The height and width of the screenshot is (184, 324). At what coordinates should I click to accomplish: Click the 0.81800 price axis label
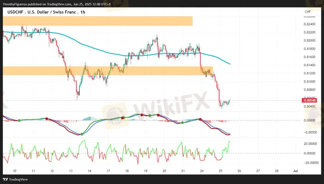(x=309, y=49)
